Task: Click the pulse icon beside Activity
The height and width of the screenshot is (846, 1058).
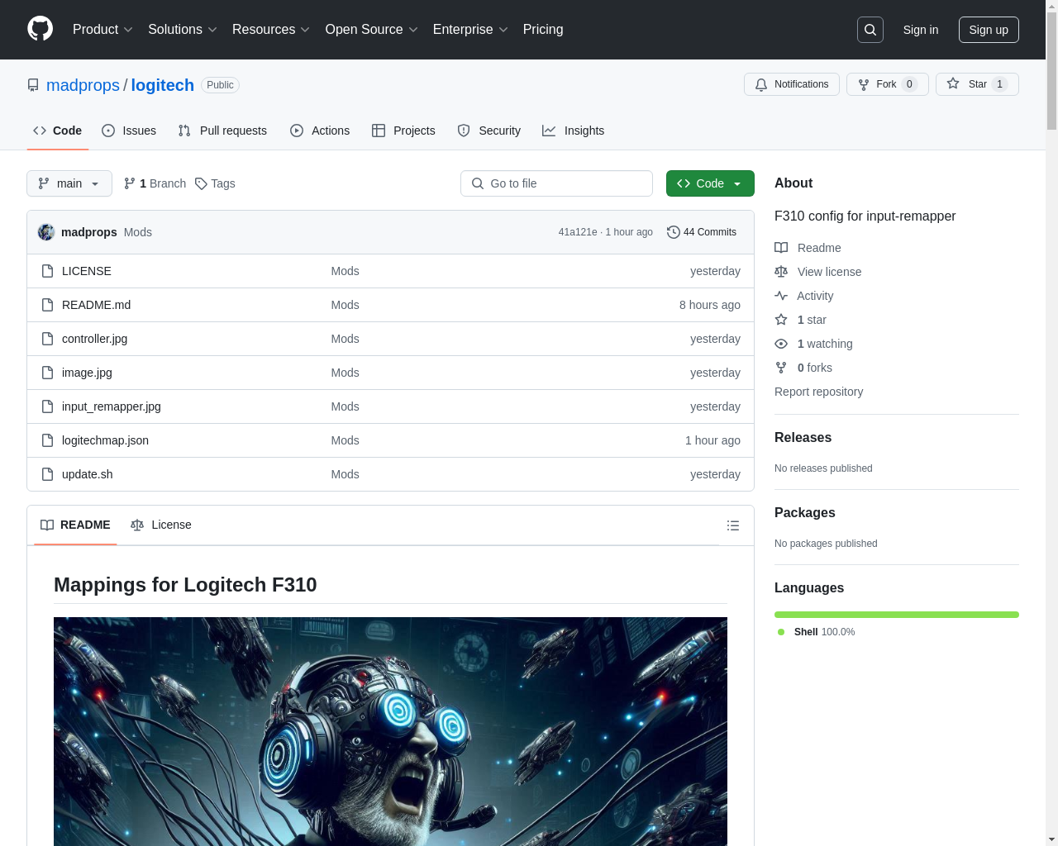Action: 781,296
